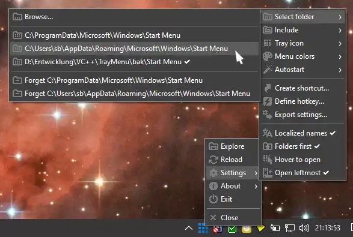Viewport: 353px width, 237px height.
Task: Click the Close X icon
Action: click(213, 217)
